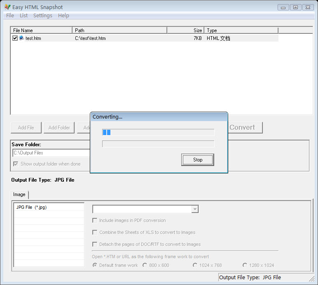Open the List menu
The image size is (318, 285).
(x=23, y=15)
